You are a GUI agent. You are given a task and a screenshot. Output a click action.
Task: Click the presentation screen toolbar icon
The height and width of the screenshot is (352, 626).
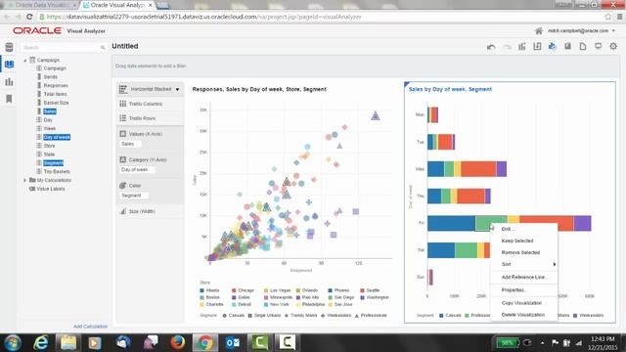[598, 46]
